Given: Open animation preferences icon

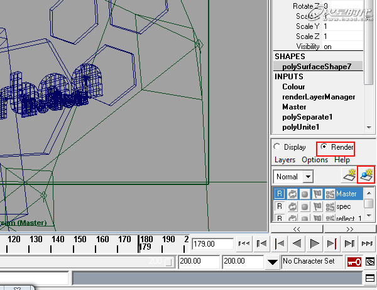Looking at the screenshot, I should pos(370,262).
